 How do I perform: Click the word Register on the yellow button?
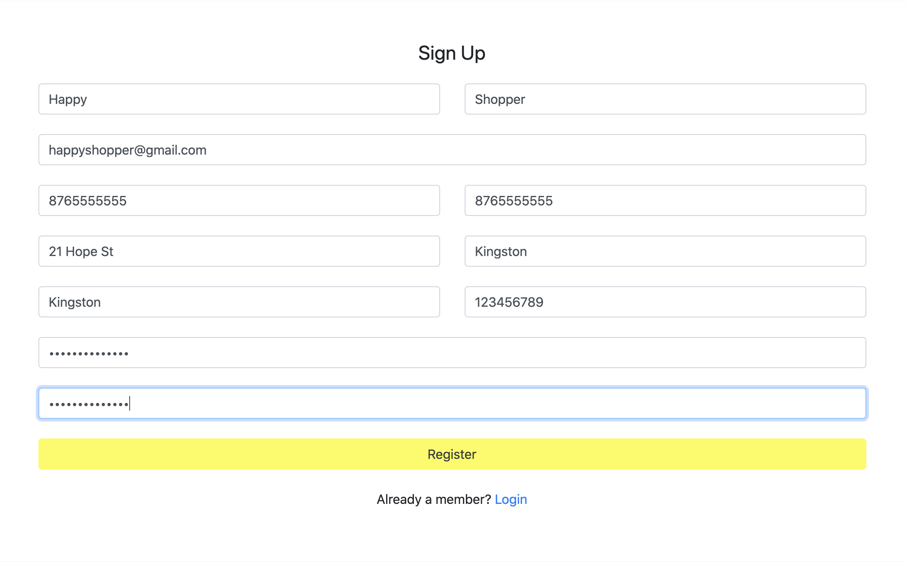coord(452,454)
